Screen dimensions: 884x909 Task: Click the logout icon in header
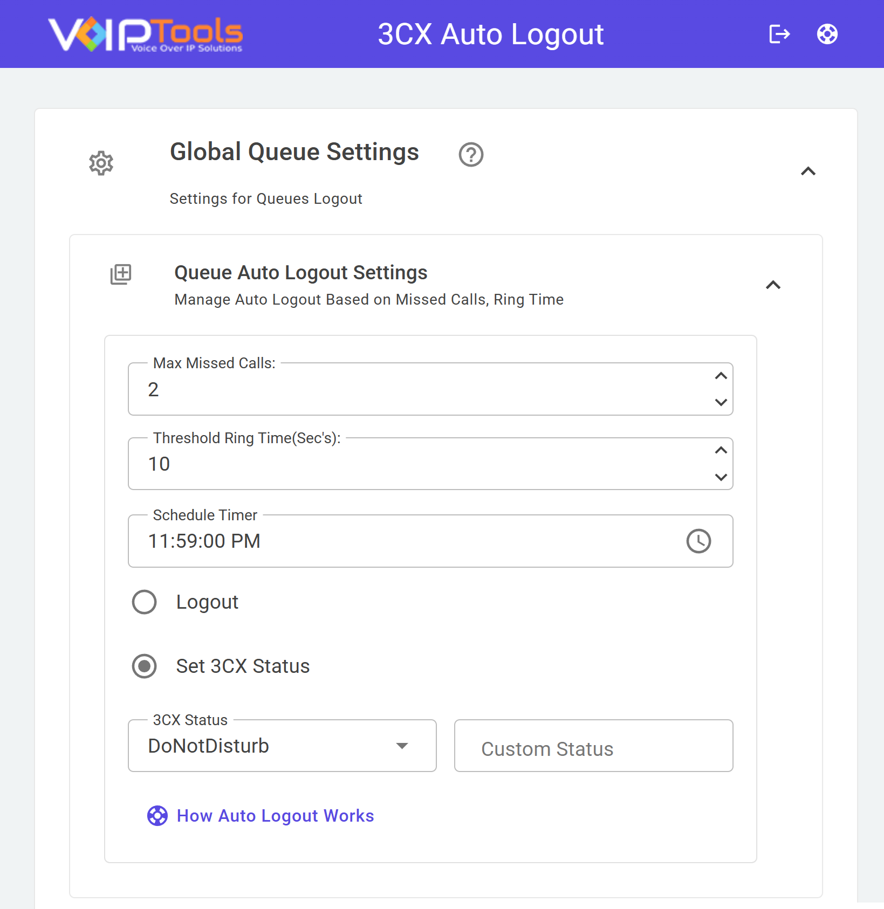pyautogui.click(x=779, y=34)
